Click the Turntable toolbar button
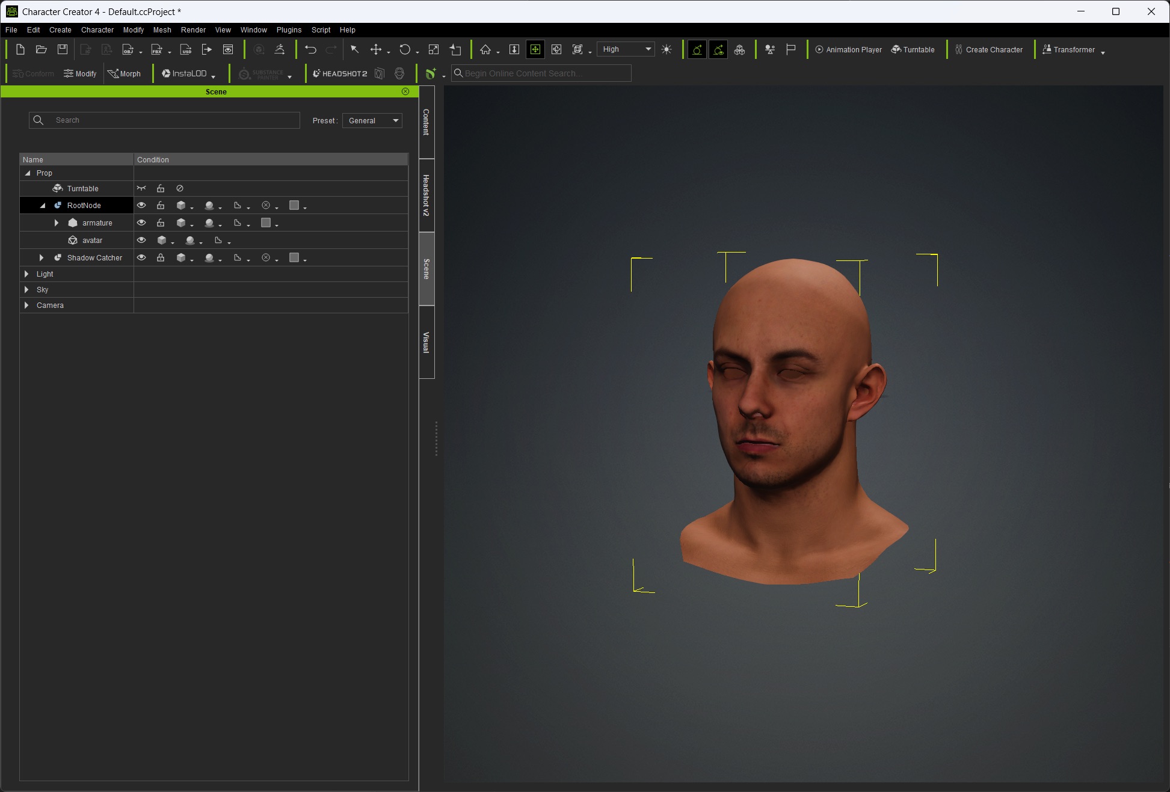The width and height of the screenshot is (1170, 792). click(x=913, y=49)
